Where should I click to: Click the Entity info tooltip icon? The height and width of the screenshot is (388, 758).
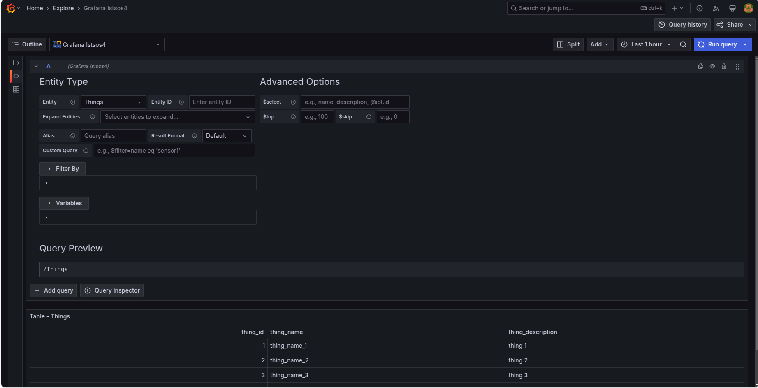click(73, 102)
